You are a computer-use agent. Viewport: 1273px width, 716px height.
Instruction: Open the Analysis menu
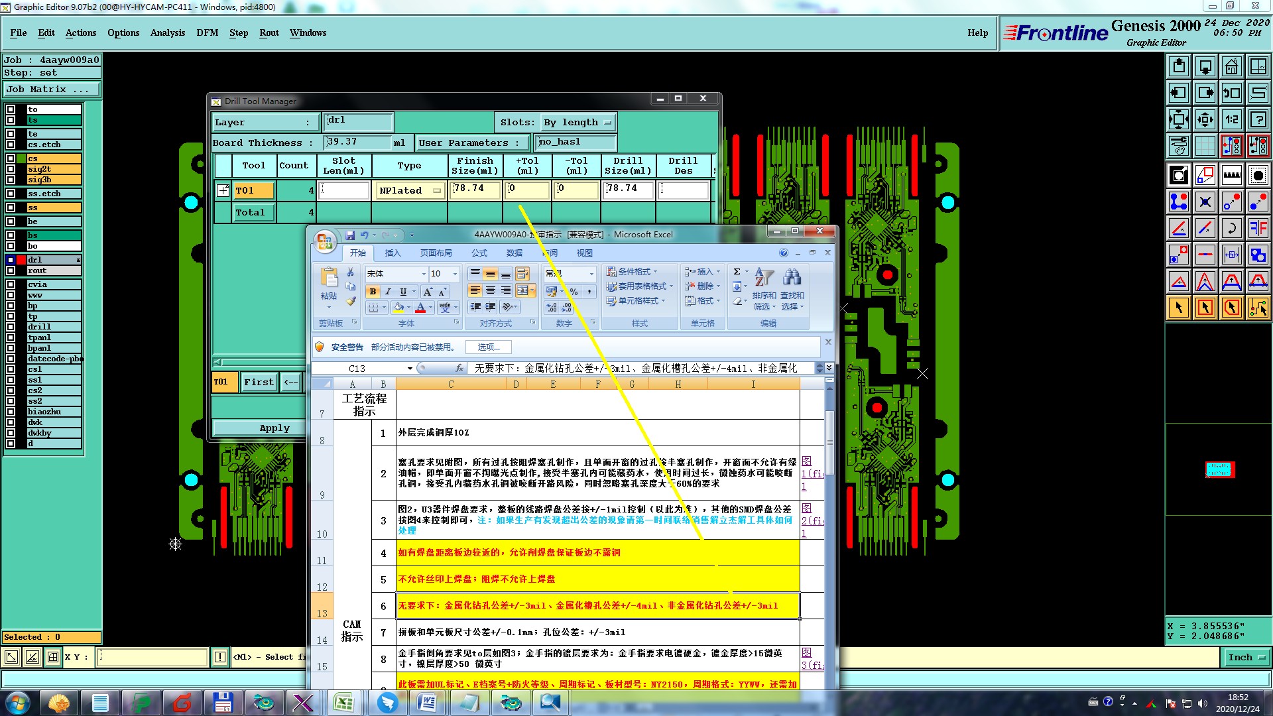(x=167, y=32)
